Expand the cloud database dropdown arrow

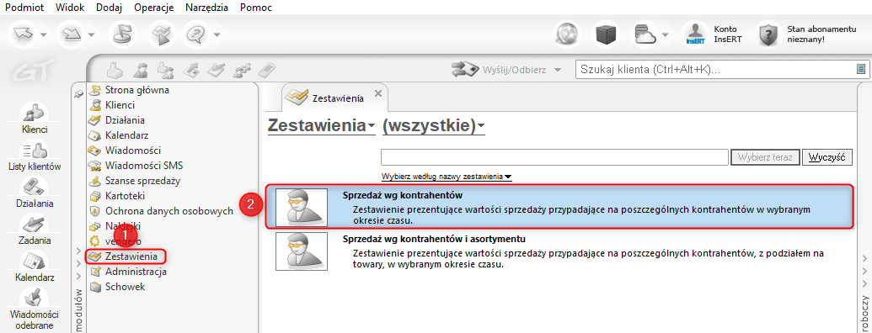coord(665,35)
